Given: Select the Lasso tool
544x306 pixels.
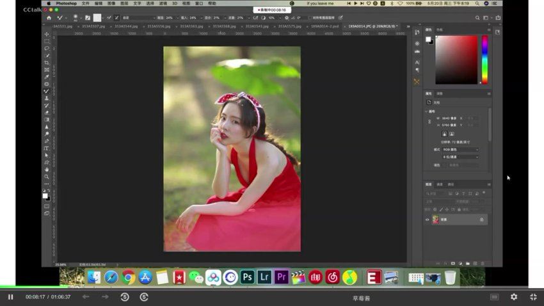Looking at the screenshot, I should tap(47, 48).
